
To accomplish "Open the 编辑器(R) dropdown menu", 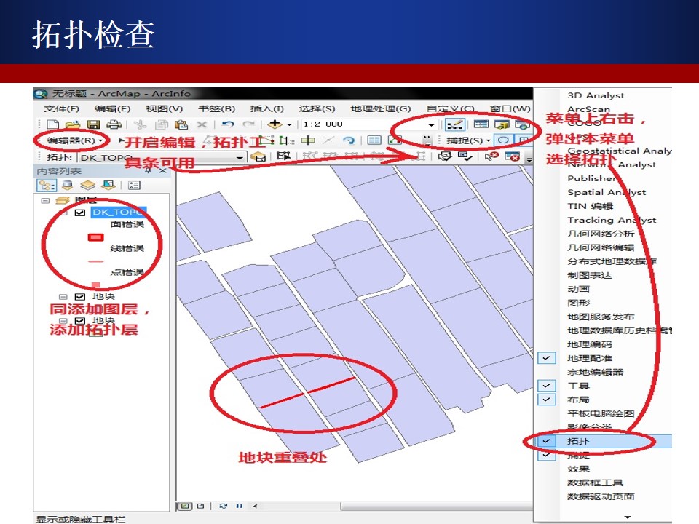I will click(x=74, y=140).
